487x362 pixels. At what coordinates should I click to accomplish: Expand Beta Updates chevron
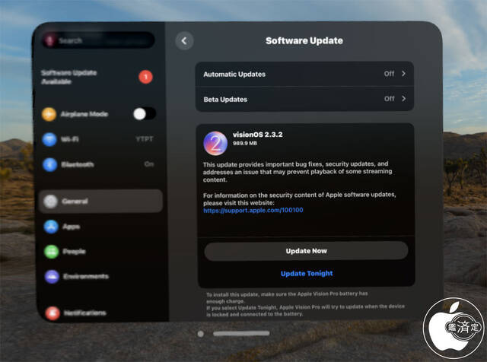click(403, 98)
